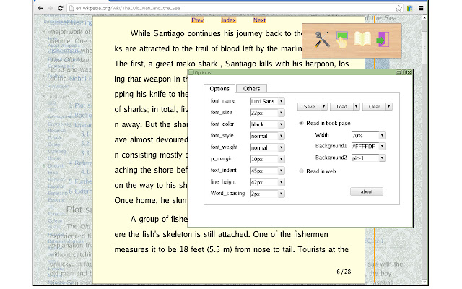Reload the page with refresh icon
This screenshot has height=289, width=462.
(x=61, y=8)
